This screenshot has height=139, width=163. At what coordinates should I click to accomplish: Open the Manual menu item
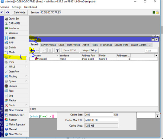pos(16,129)
